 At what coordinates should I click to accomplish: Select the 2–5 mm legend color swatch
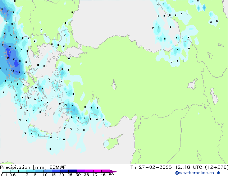[x=31, y=171]
